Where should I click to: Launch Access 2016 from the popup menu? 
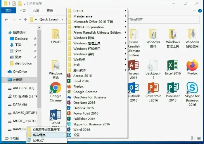97,76
